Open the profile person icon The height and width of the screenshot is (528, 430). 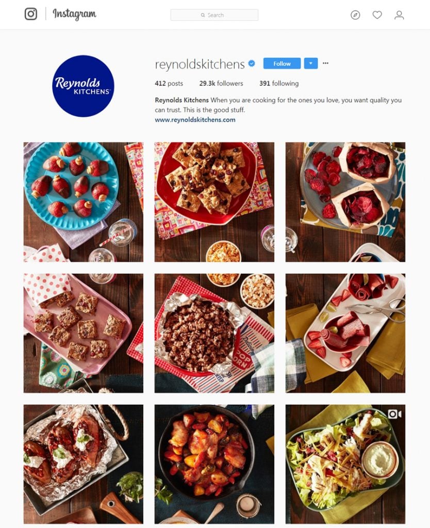[399, 15]
